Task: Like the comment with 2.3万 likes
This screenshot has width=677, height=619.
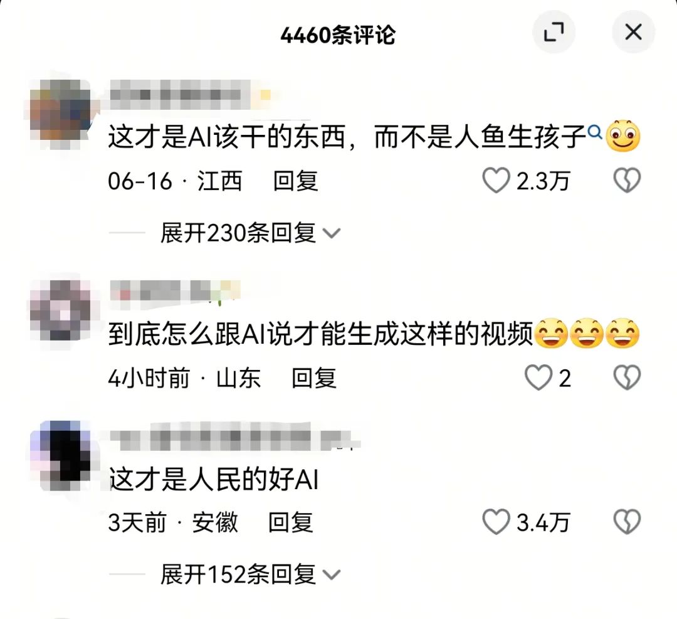Action: pyautogui.click(x=496, y=181)
